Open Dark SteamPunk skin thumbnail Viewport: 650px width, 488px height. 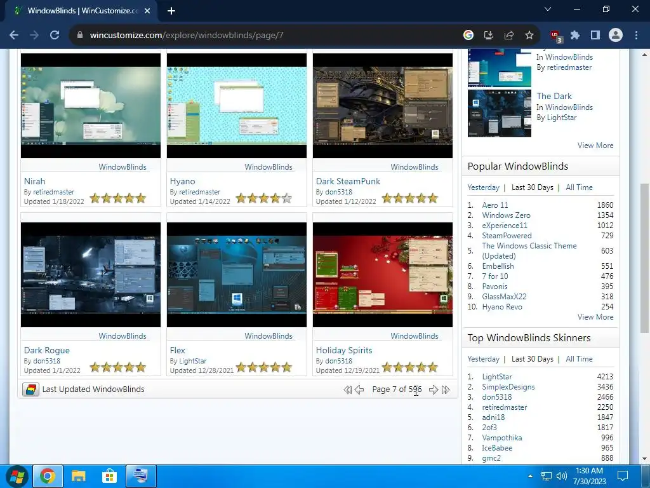[383, 106]
